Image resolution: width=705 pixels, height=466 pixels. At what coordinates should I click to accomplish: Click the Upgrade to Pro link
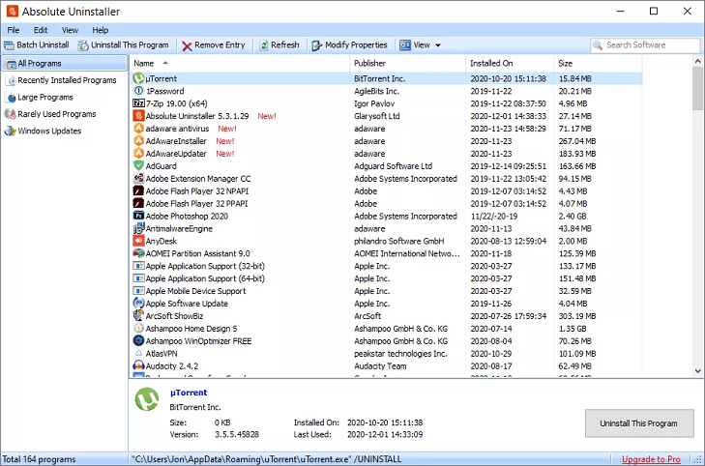click(651, 459)
